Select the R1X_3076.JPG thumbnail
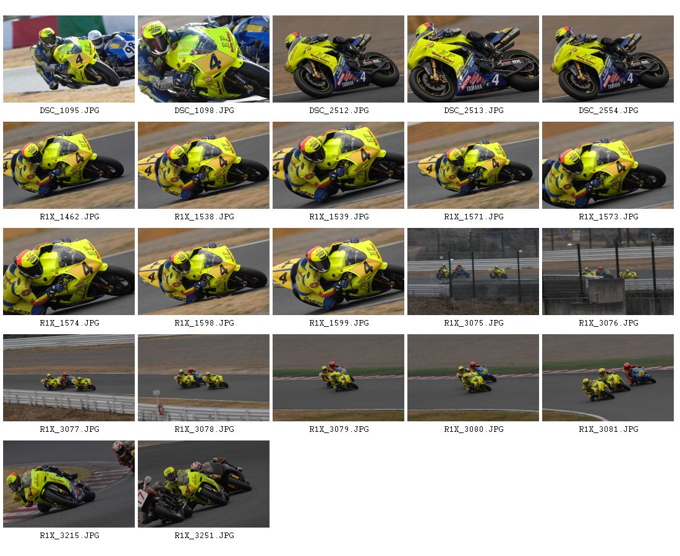Viewport: 680px width, 556px height. [x=608, y=271]
